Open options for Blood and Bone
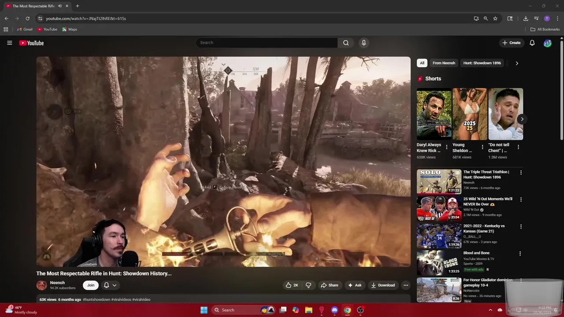 520,254
